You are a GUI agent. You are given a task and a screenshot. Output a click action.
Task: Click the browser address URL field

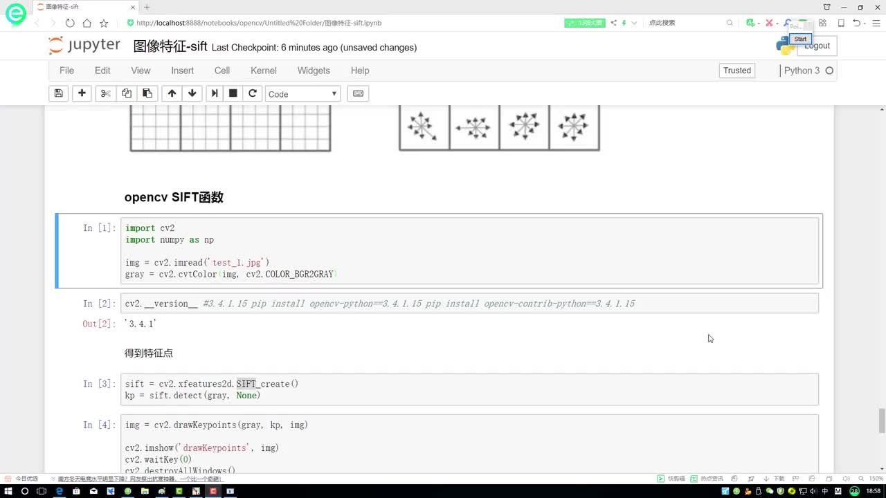click(x=259, y=23)
